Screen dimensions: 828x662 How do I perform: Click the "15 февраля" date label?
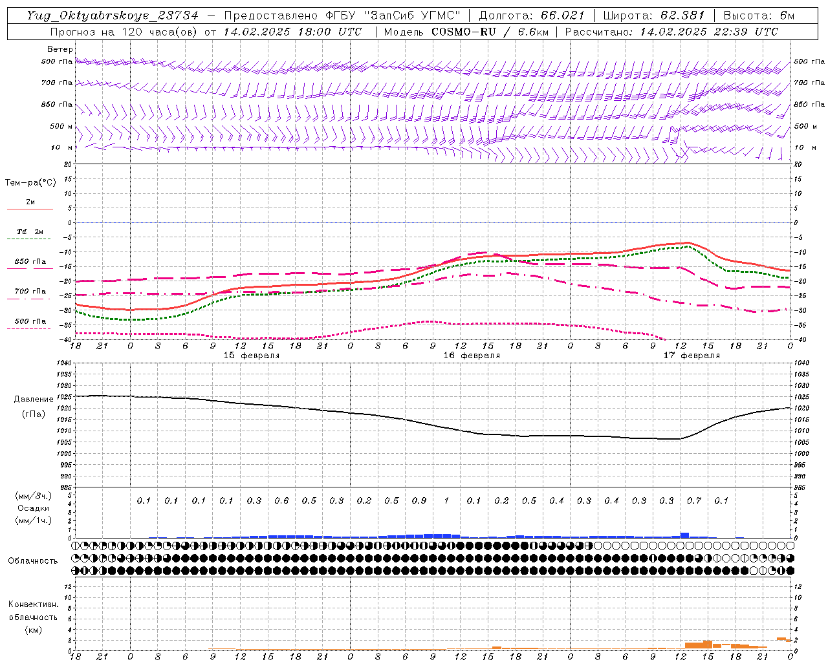(252, 356)
